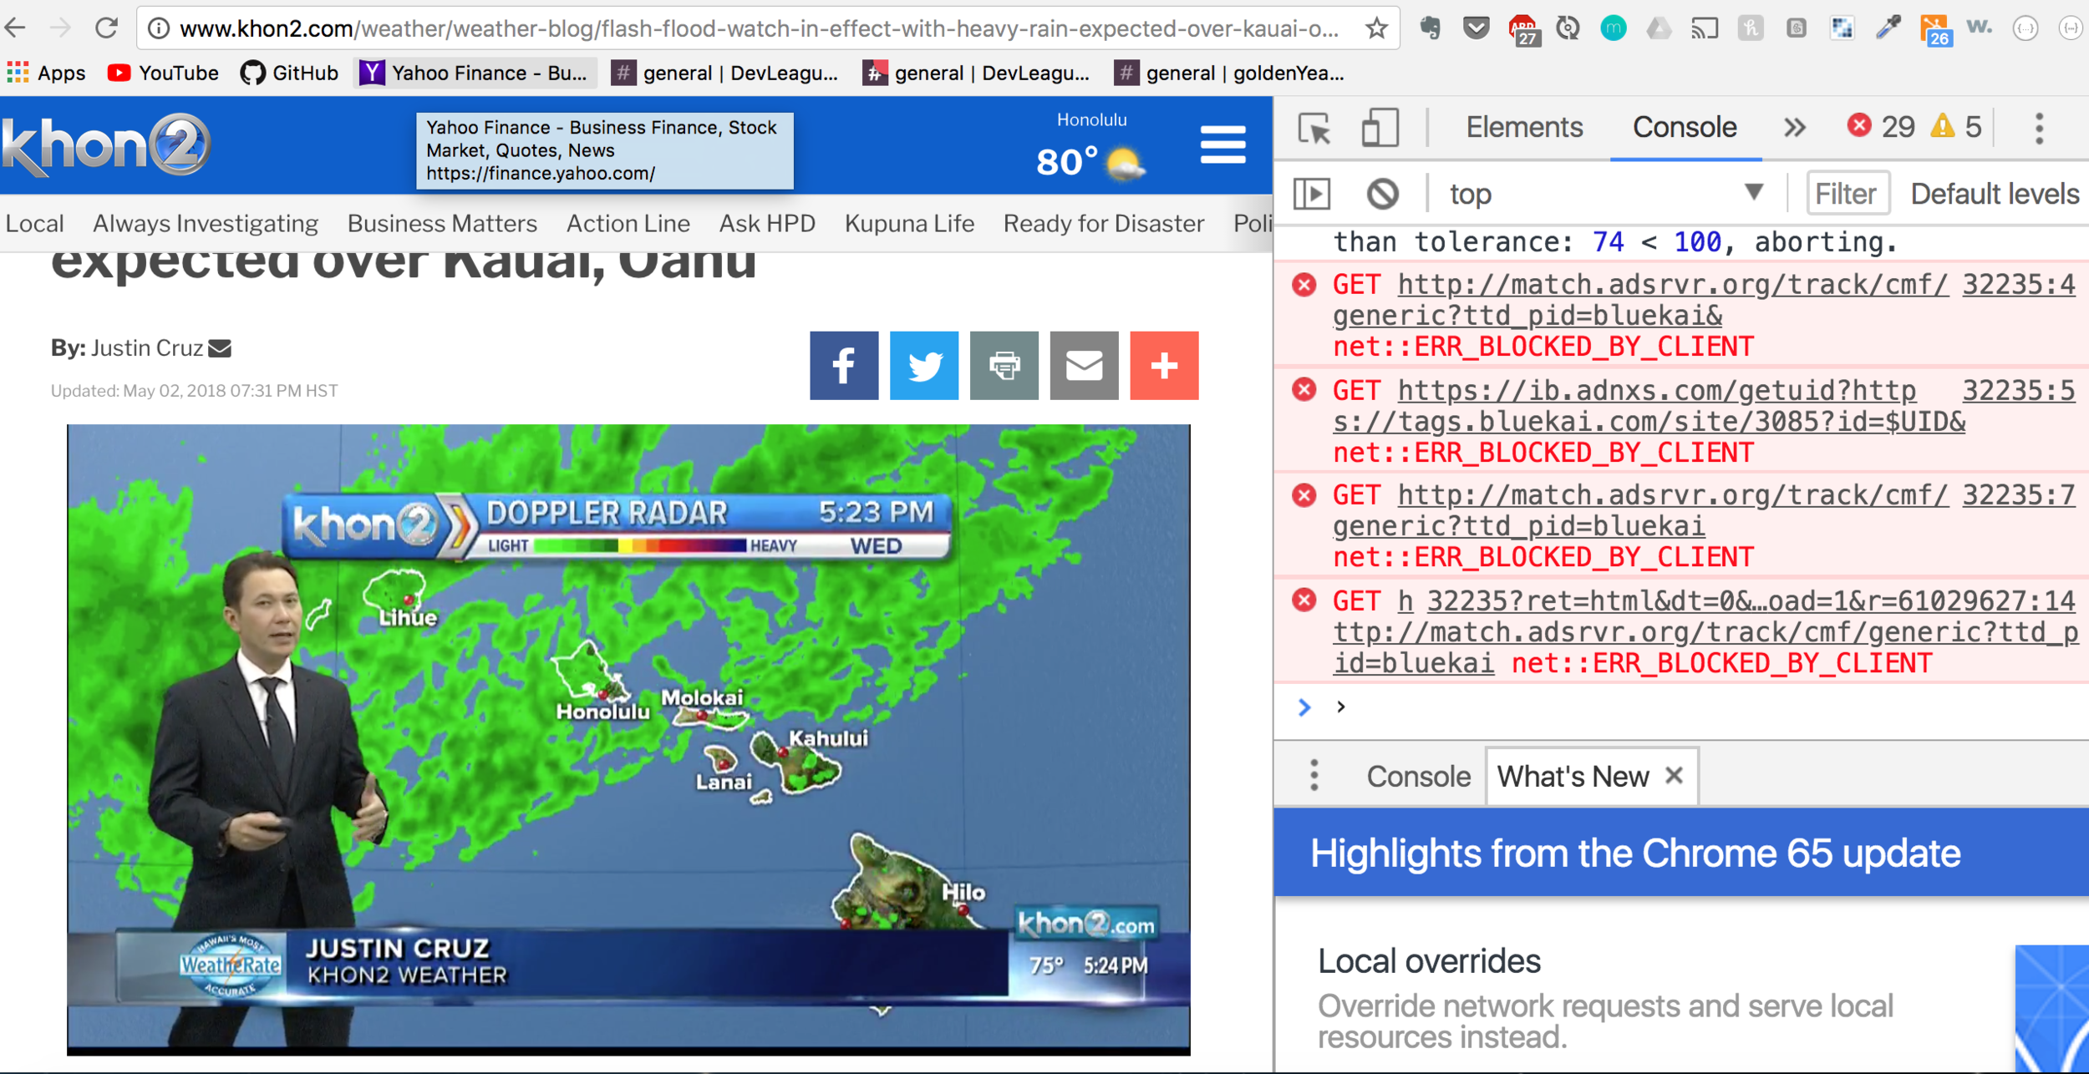
Task: Click the Yahoo Finance bookmark
Action: 474,73
